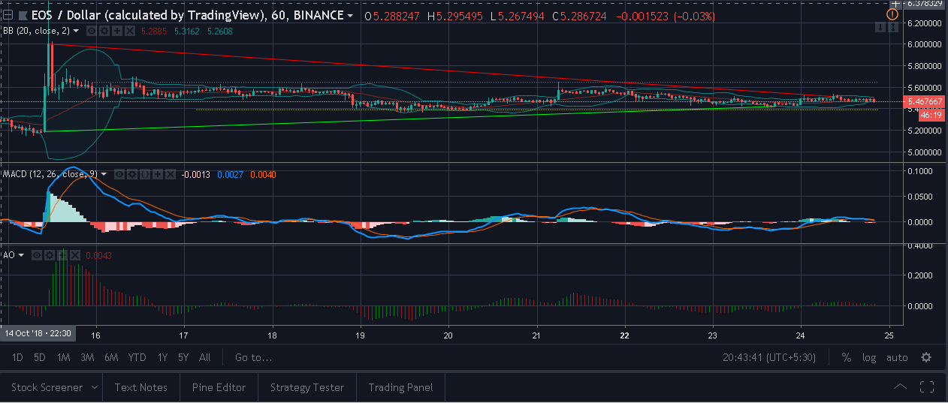Open chart properties gear icon at bottom right

pos(926,357)
